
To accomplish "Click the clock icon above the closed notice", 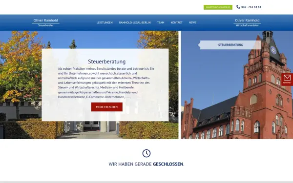I will click(146, 153).
